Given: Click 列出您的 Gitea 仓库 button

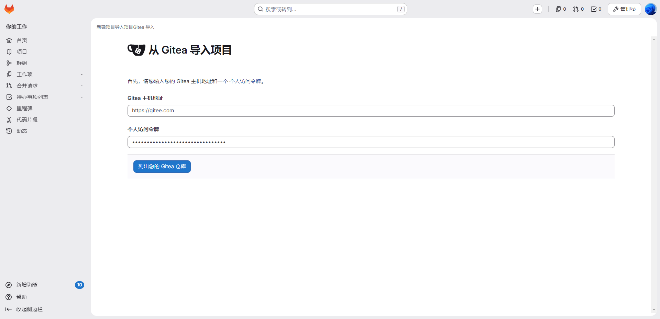Looking at the screenshot, I should click(162, 167).
